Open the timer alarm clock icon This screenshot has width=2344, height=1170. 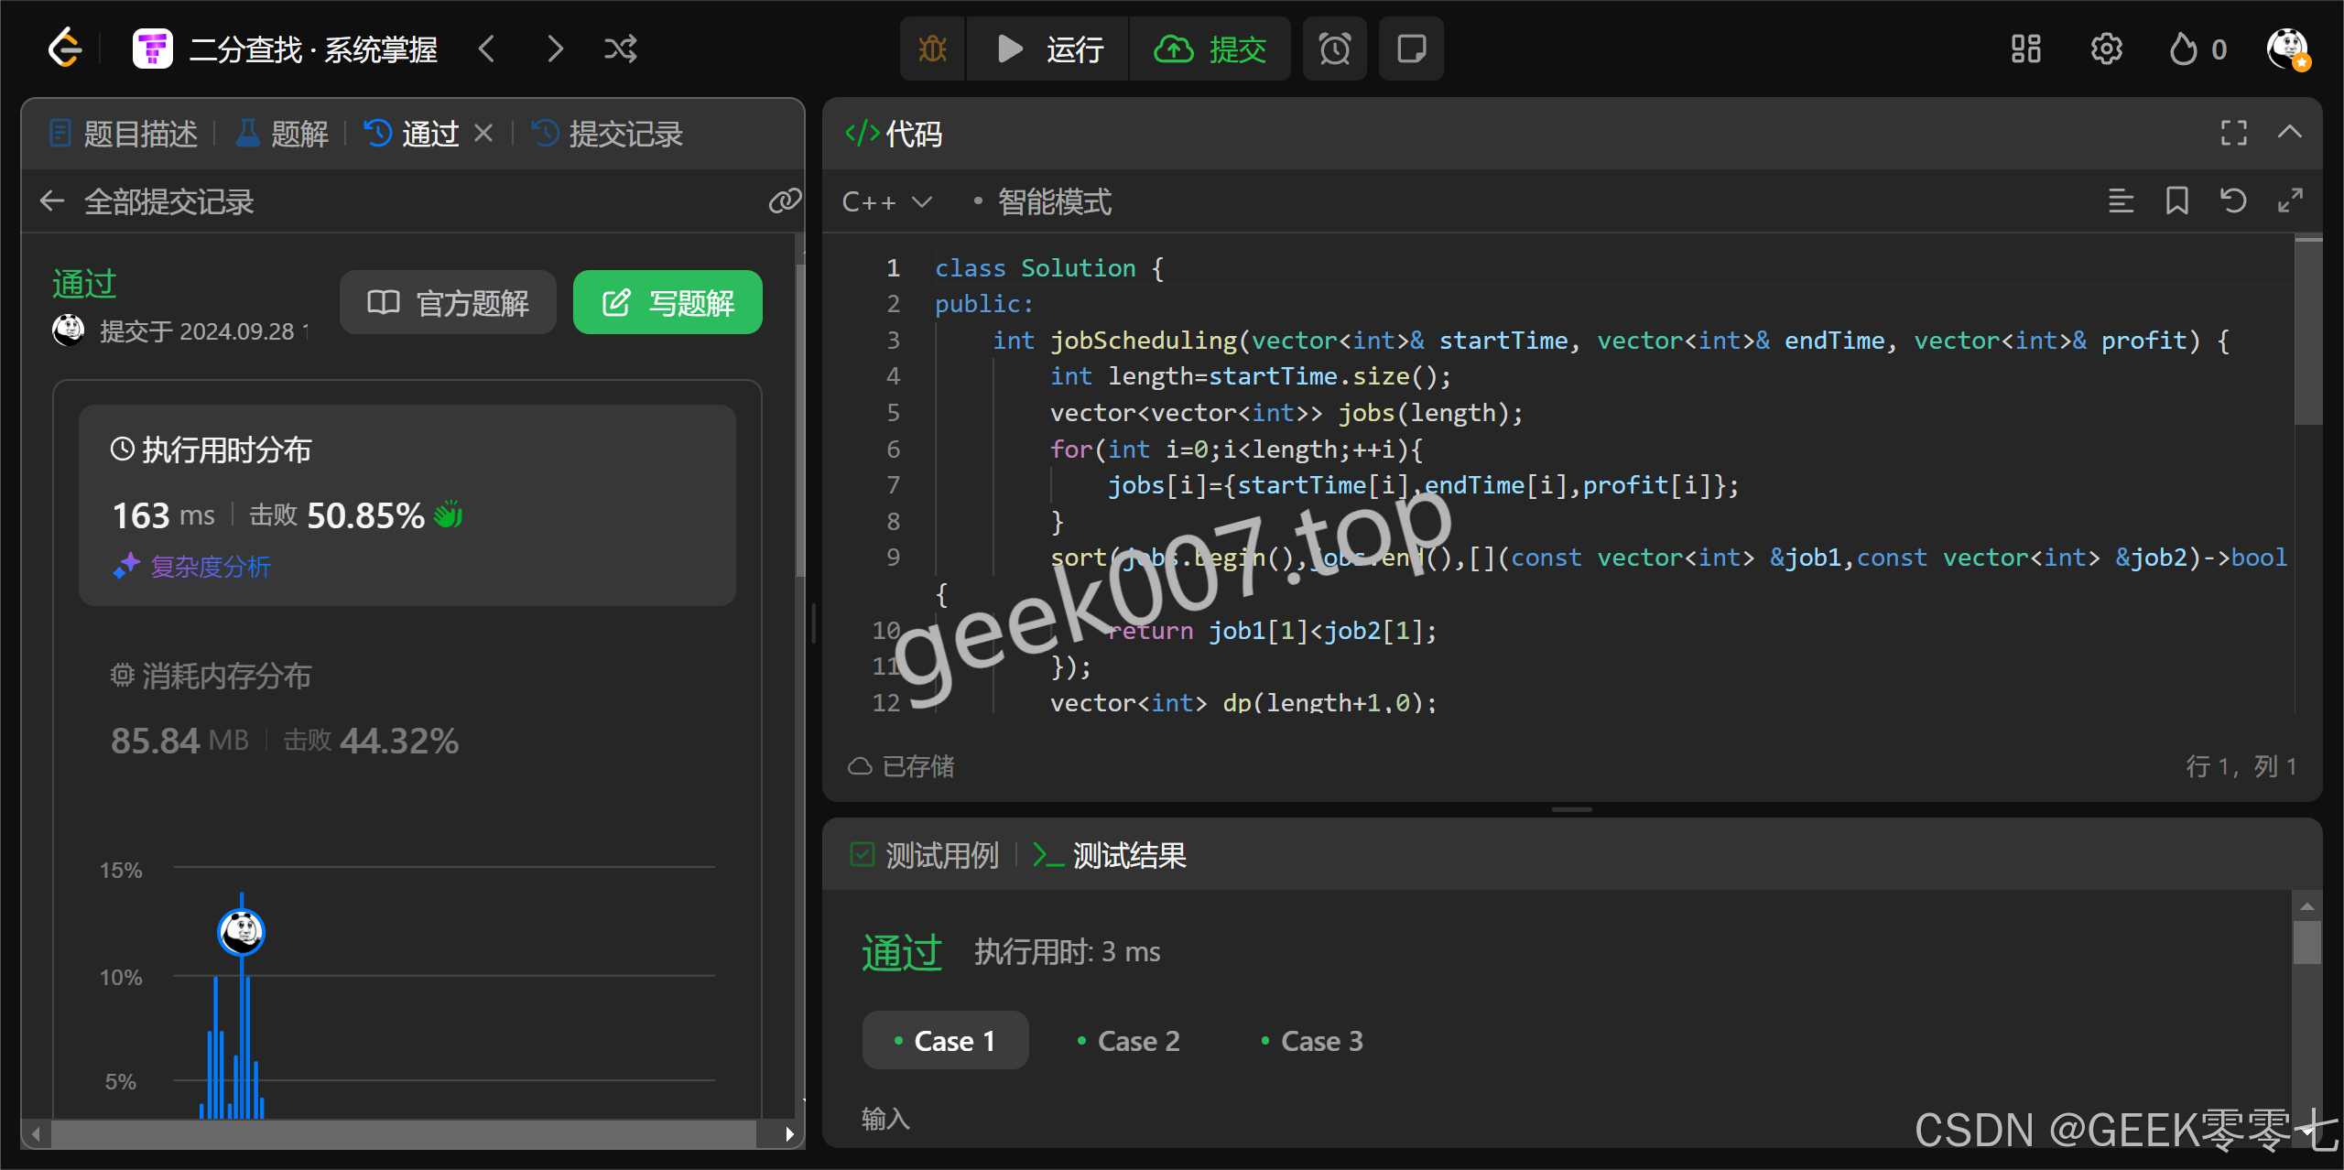[1334, 49]
